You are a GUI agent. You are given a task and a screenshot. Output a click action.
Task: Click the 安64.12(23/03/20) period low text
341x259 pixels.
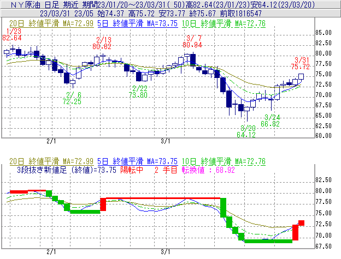point(283,4)
